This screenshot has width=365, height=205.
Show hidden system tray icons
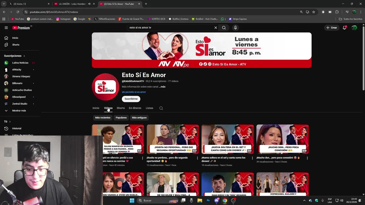pyautogui.click(x=304, y=200)
